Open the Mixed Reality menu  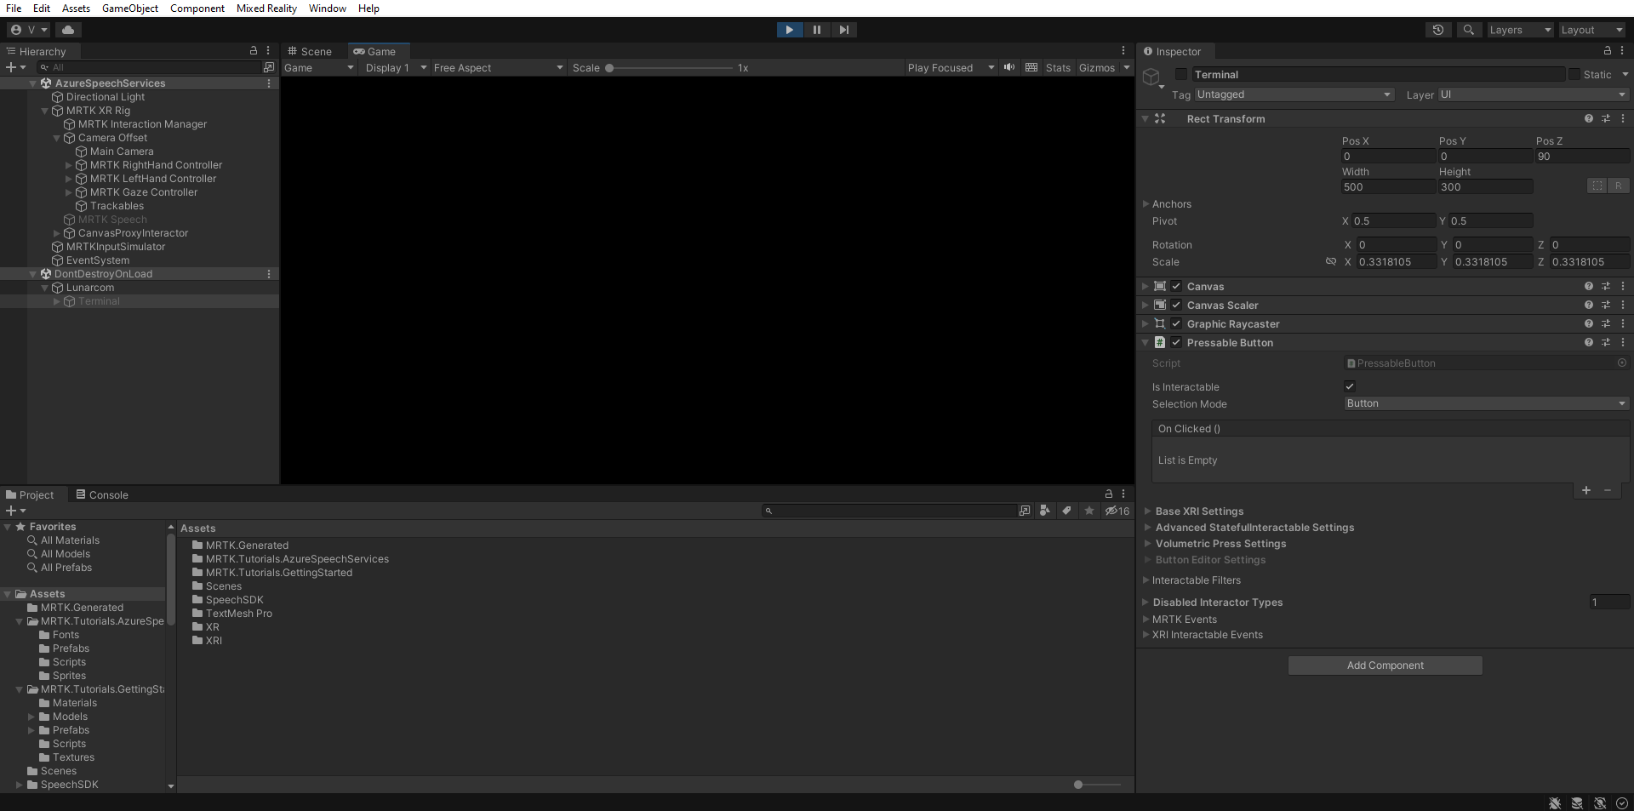[x=266, y=9]
